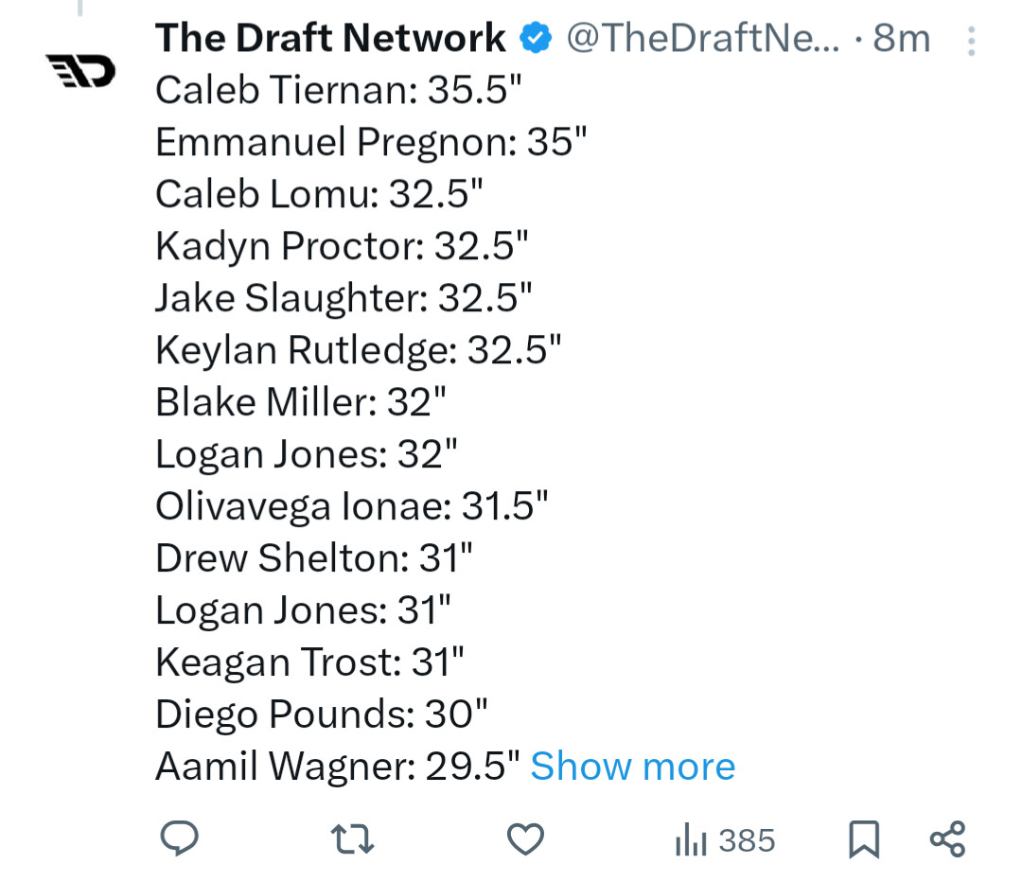The image size is (1022, 882).
Task: Share the tweet via share icon
Action: coord(947,839)
